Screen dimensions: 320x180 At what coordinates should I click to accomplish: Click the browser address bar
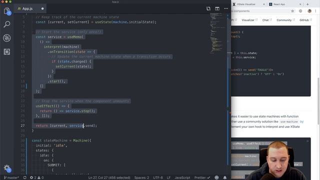coord(260,11)
